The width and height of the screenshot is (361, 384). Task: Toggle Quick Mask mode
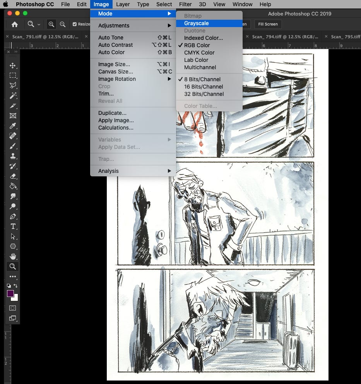coord(12,308)
